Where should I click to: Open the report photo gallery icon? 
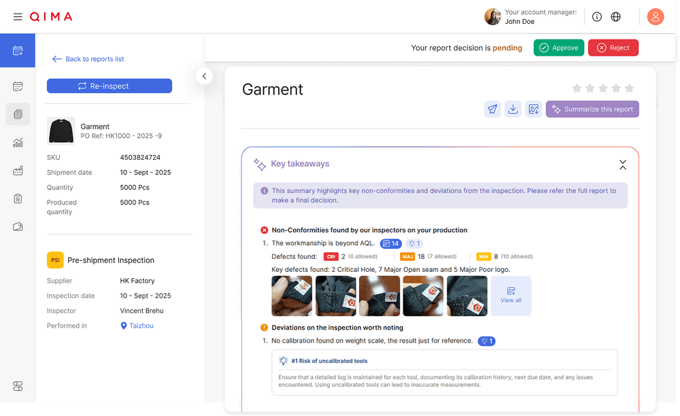[533, 109]
